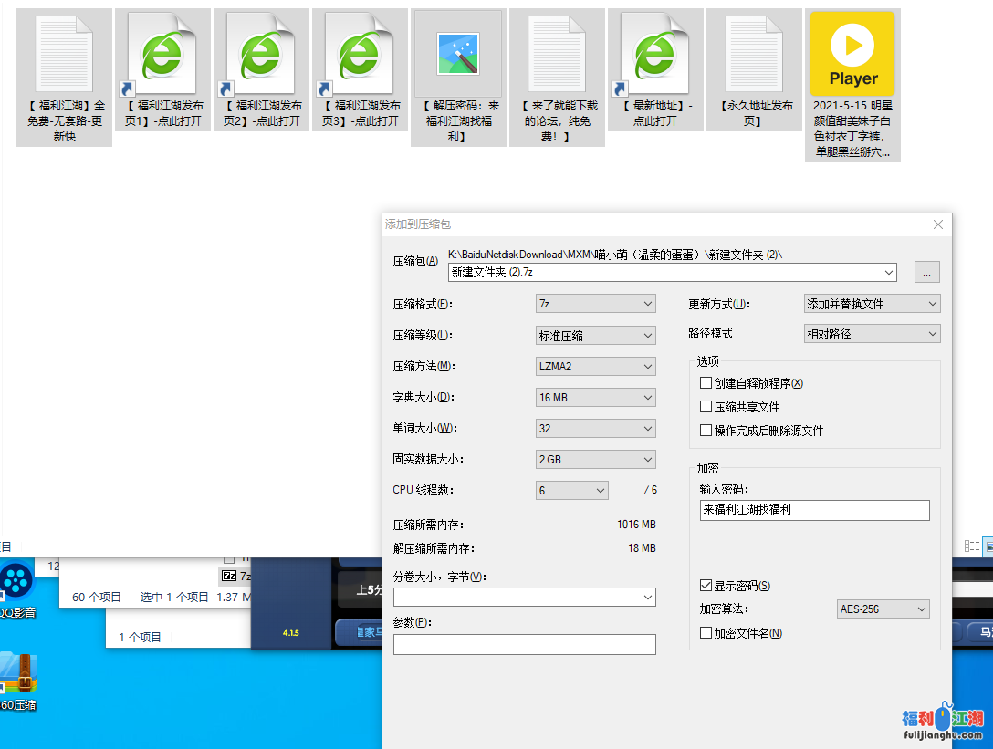Image resolution: width=993 pixels, height=749 pixels.
Task: Close the 添加到压缩包 dialog
Action: [938, 224]
